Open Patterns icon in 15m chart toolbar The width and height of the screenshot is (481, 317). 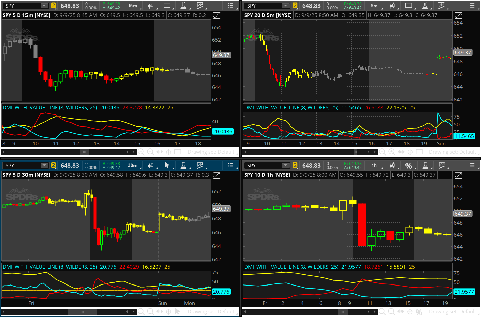[x=200, y=6]
